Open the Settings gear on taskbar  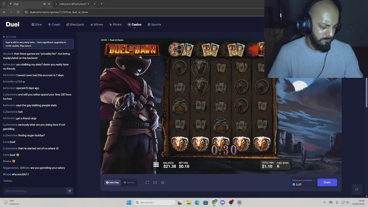[239, 202]
